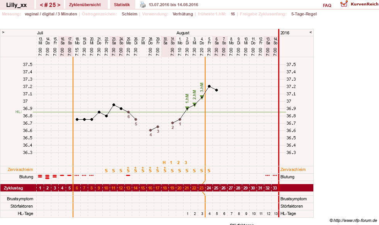This screenshot has width=379, height=225.
Task: Click the Lilly_xx username title
Action: coord(17,5)
